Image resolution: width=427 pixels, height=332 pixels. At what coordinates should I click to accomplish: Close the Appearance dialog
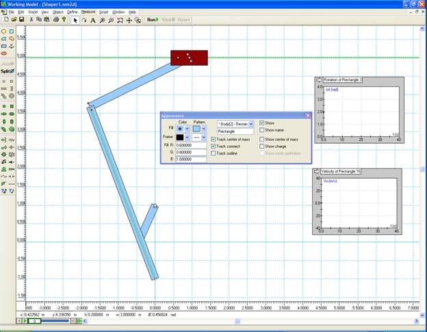[x=308, y=116]
